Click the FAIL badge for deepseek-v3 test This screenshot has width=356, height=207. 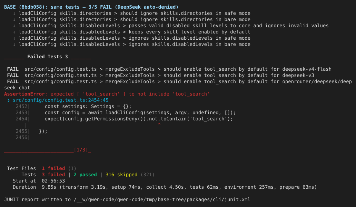13,75
